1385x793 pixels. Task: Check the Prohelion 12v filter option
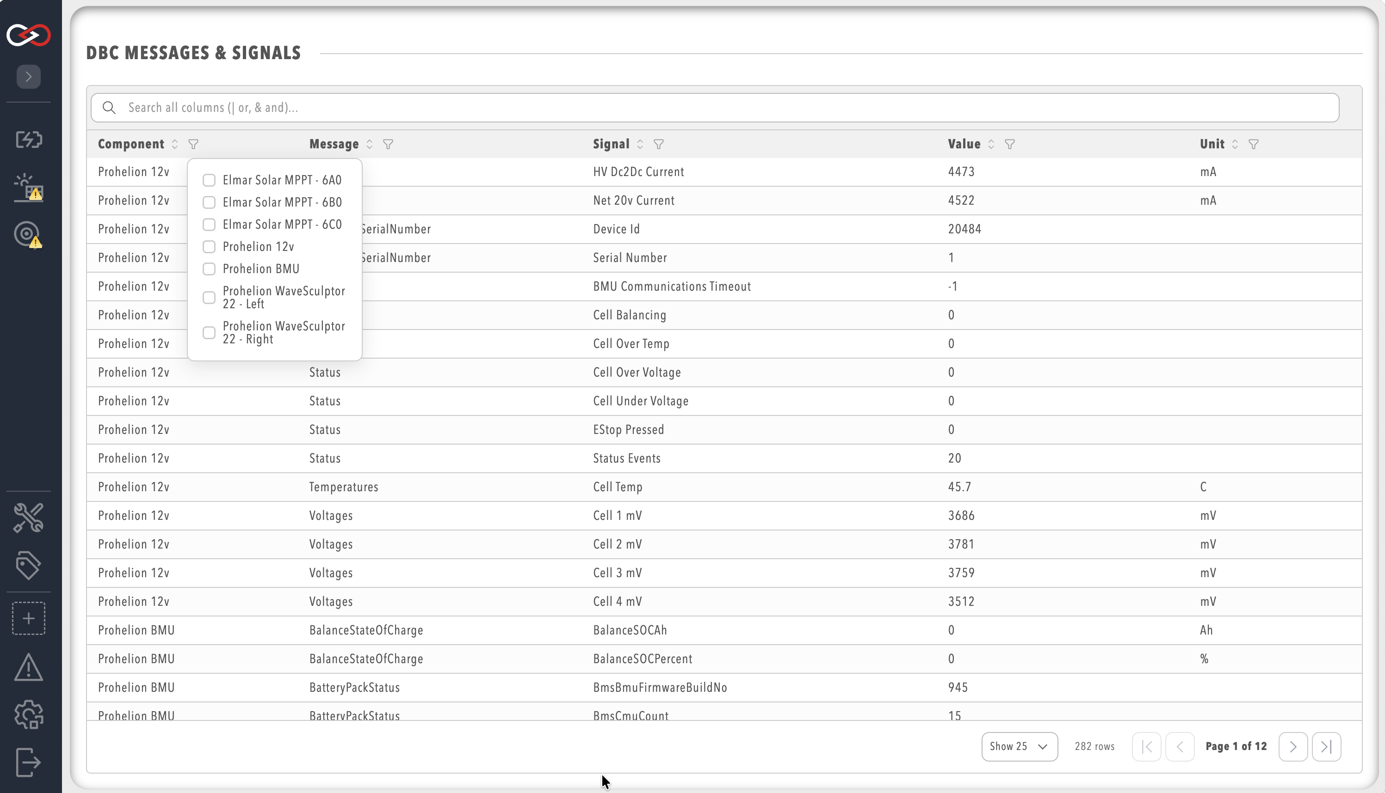pos(209,247)
